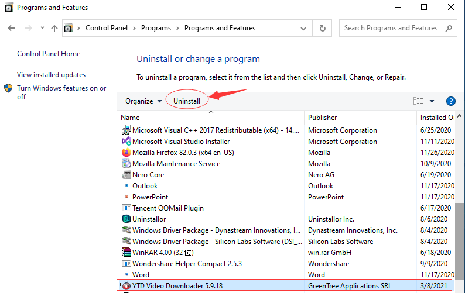This screenshot has width=465, height=293.
Task: Open Turn Windows features on or off
Action: point(61,92)
